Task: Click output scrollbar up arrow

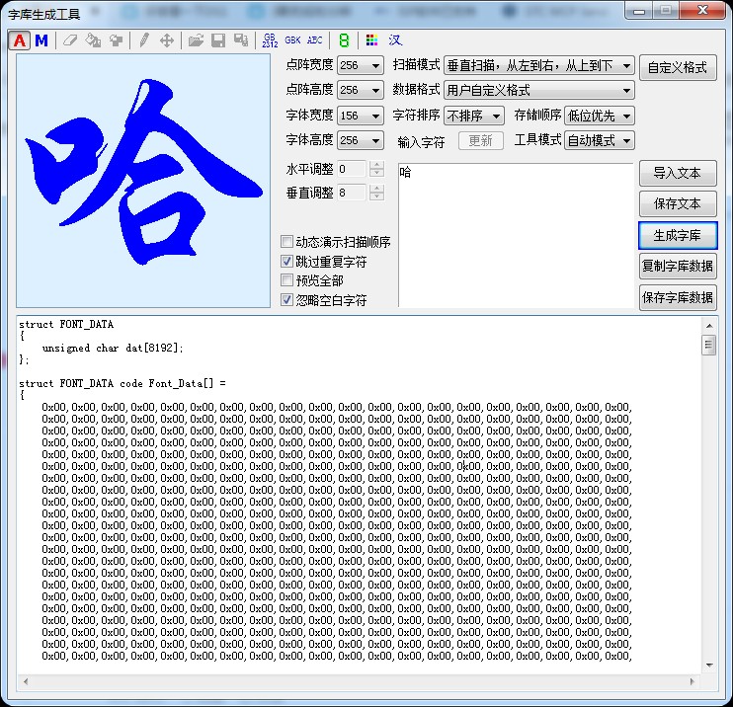Action: (x=709, y=325)
